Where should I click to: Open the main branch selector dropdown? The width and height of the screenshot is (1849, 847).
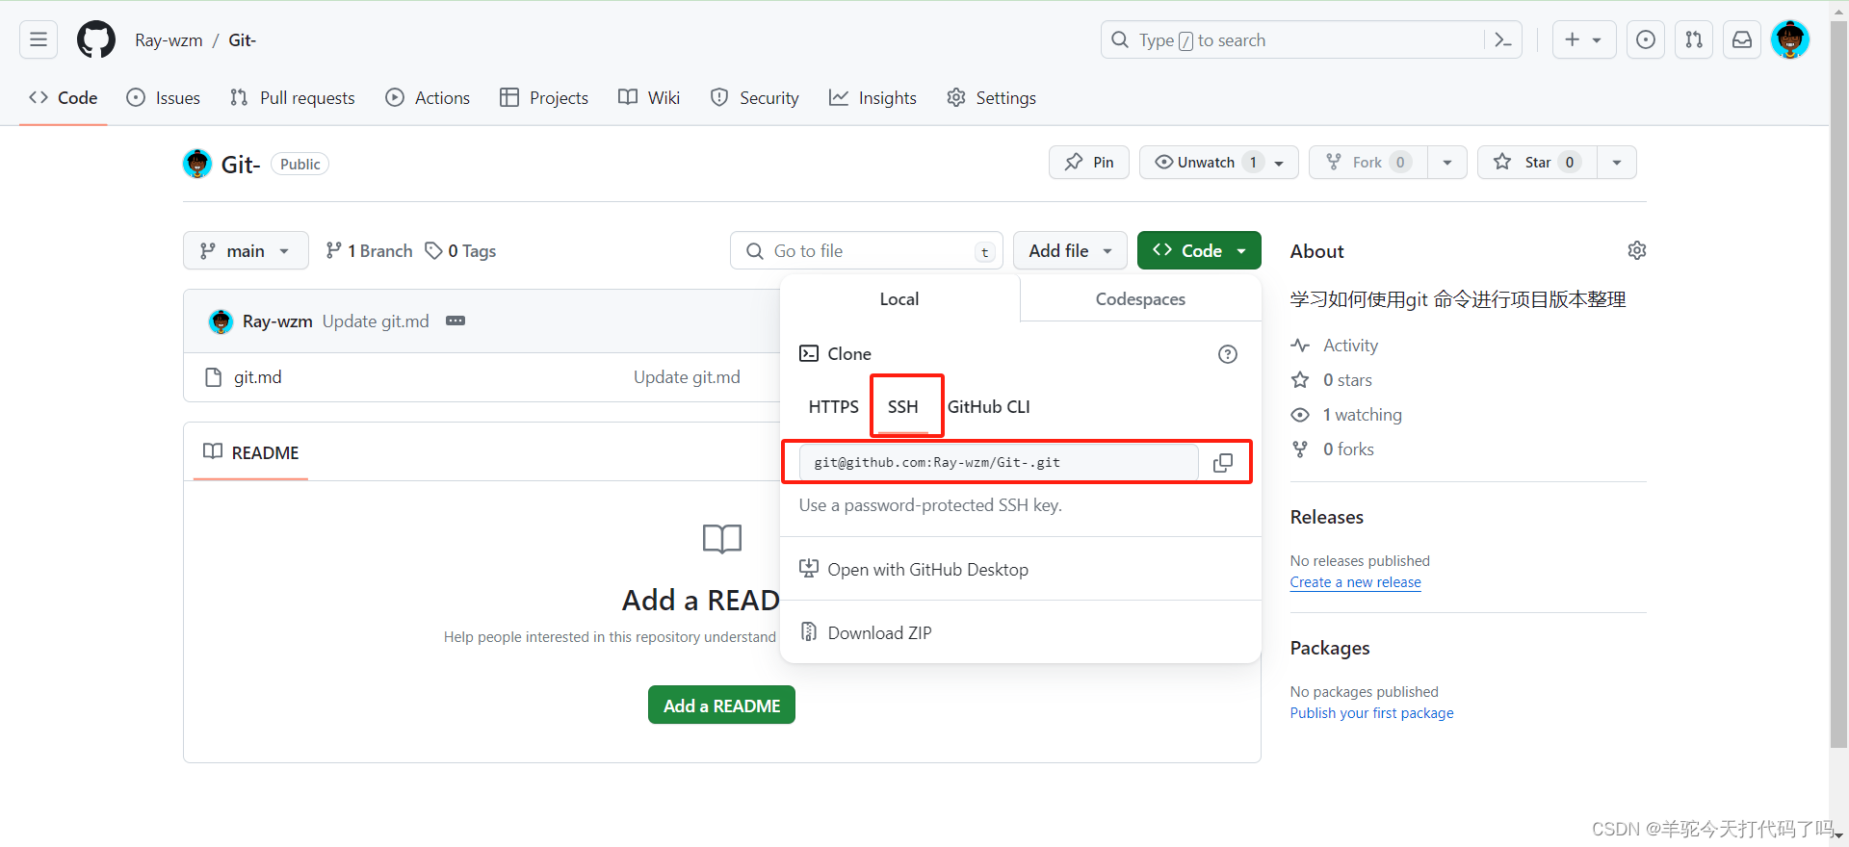pyautogui.click(x=246, y=250)
